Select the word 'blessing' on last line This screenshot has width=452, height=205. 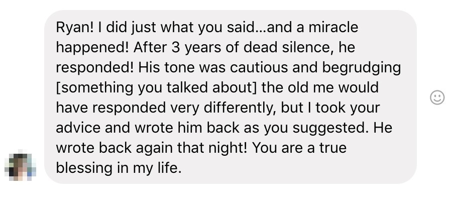pos(84,168)
